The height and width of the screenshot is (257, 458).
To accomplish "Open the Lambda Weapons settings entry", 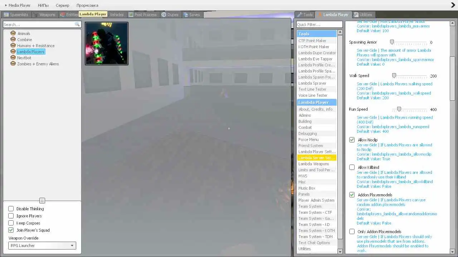I will [x=317, y=164].
